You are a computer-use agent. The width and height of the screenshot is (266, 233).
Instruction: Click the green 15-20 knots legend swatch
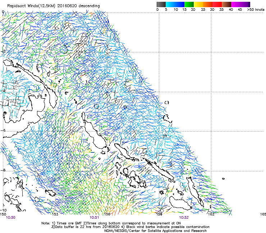click(189, 4)
